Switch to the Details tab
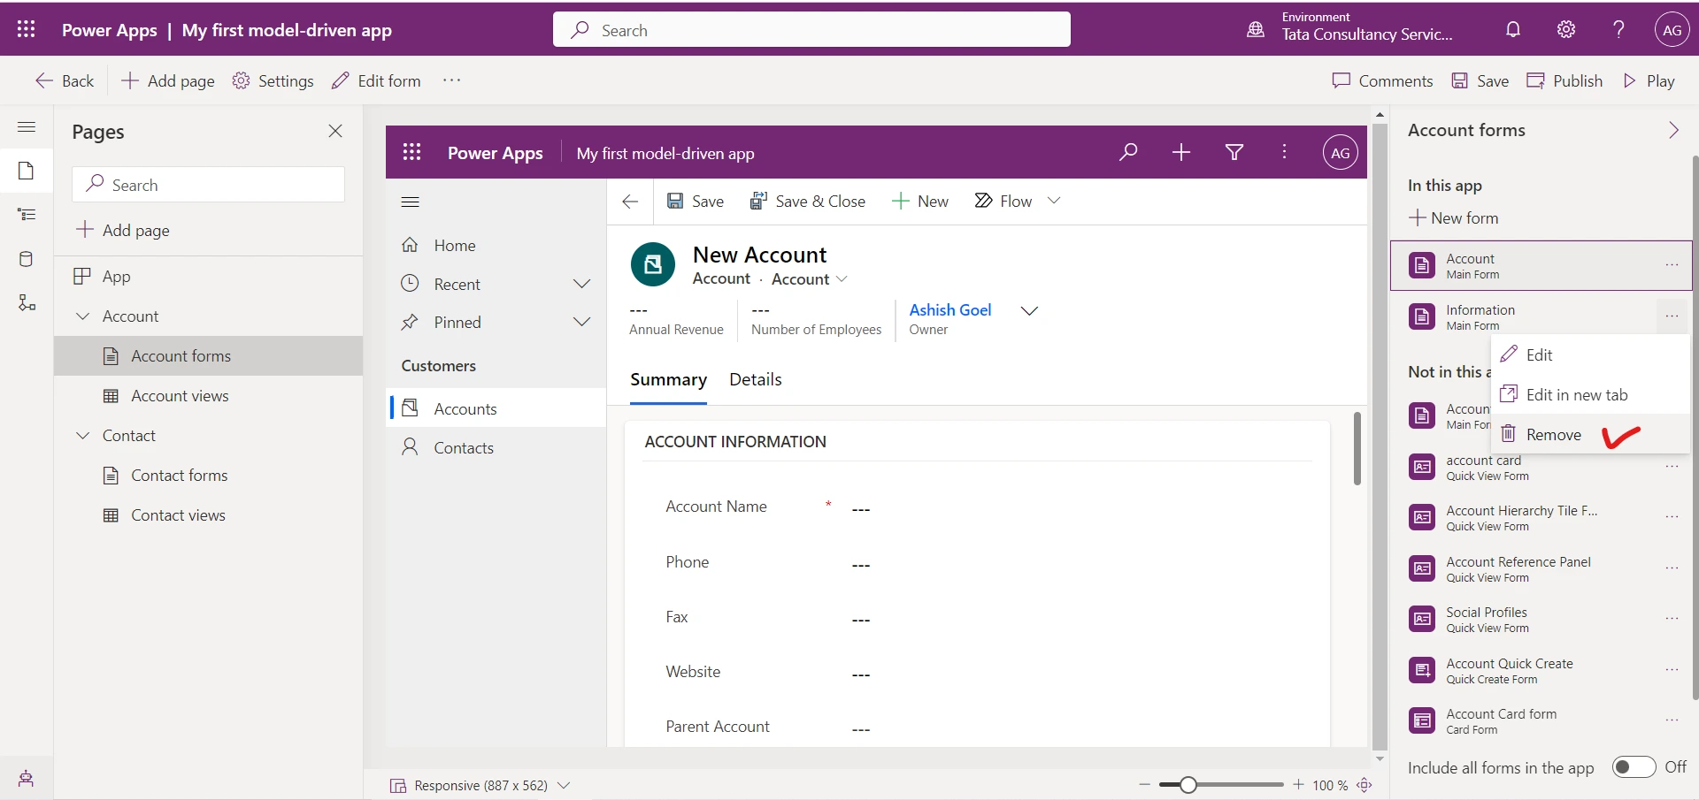This screenshot has height=800, width=1699. [755, 379]
